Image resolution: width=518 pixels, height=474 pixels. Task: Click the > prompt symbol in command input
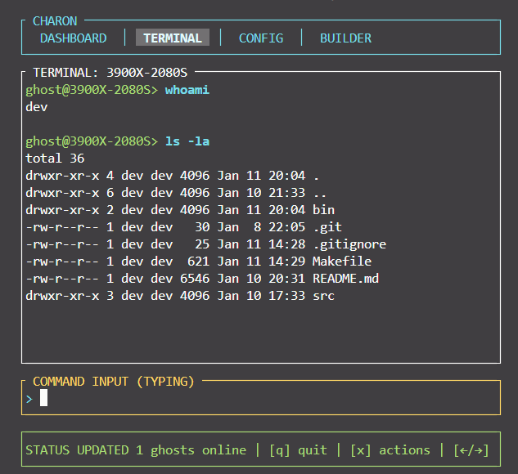click(x=29, y=399)
